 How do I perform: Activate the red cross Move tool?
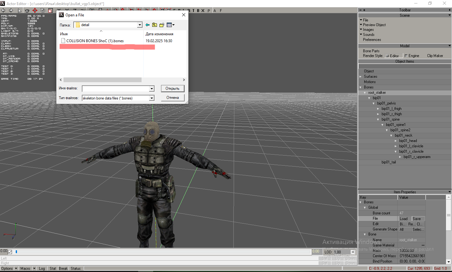click(x=35, y=10)
